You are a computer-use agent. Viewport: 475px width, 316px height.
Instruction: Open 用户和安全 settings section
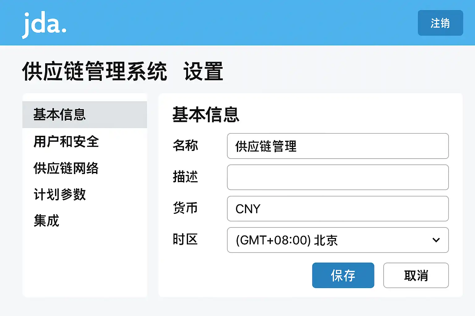(x=66, y=142)
